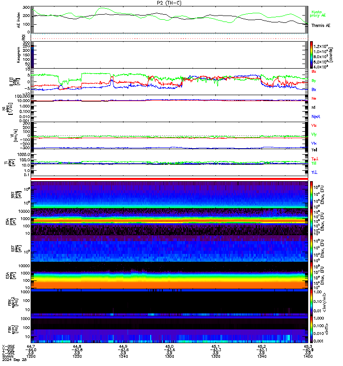
Task: Click the ESA electron energy spectrogram panel
Action: pos(169,275)
